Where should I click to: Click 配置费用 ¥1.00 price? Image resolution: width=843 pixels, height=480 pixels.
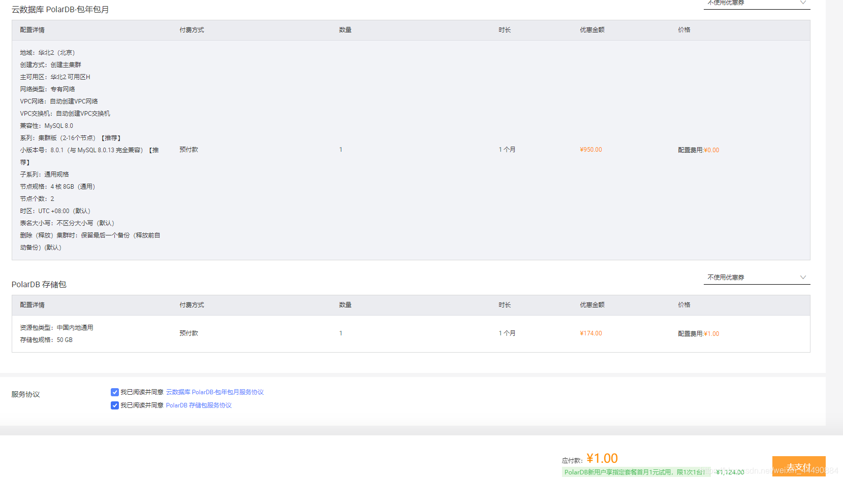pyautogui.click(x=699, y=334)
